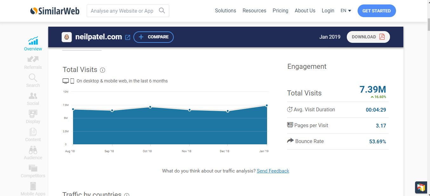The height and width of the screenshot is (196, 430).
Task: Click the colorful widget icon at bottom right
Action: pos(421,187)
